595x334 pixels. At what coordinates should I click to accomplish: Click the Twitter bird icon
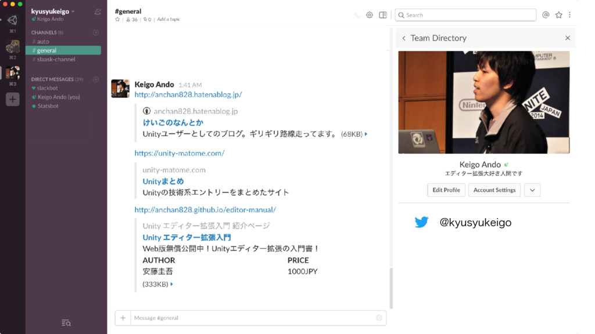coord(421,222)
